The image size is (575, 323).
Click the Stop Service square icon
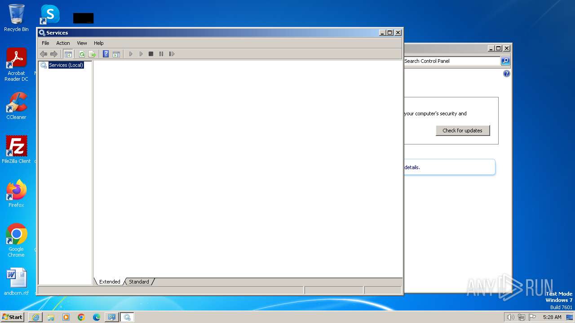click(151, 54)
